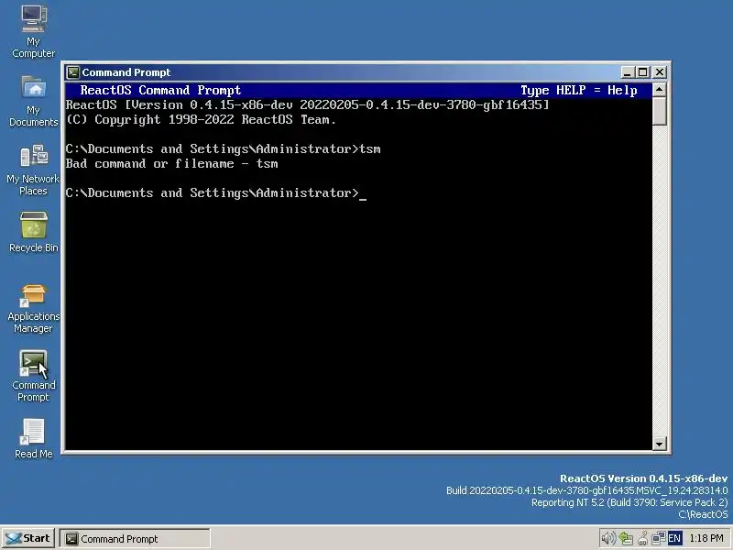Screen dimensions: 733x550
Task: Click the 'Bad command or filename - tsm' line
Action: pos(171,164)
